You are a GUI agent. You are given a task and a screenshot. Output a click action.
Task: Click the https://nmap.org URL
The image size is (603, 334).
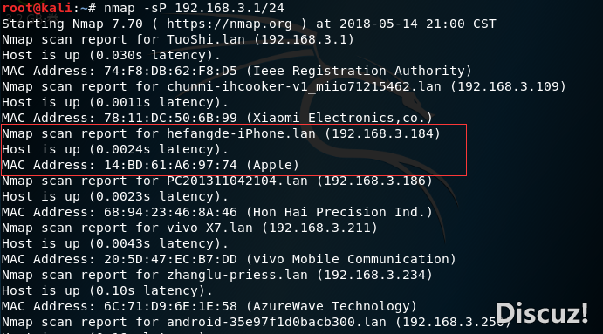coord(230,24)
